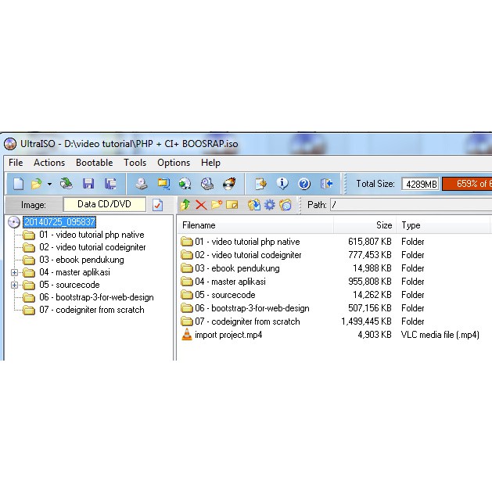Click the Mount to Virtual Drive icon
Screen dimensions: 492x492
pyautogui.click(x=207, y=184)
